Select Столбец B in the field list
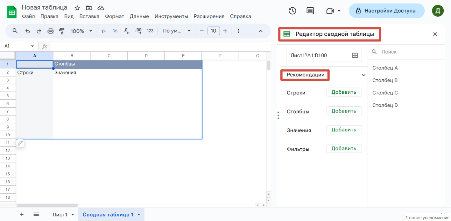 pyautogui.click(x=385, y=80)
